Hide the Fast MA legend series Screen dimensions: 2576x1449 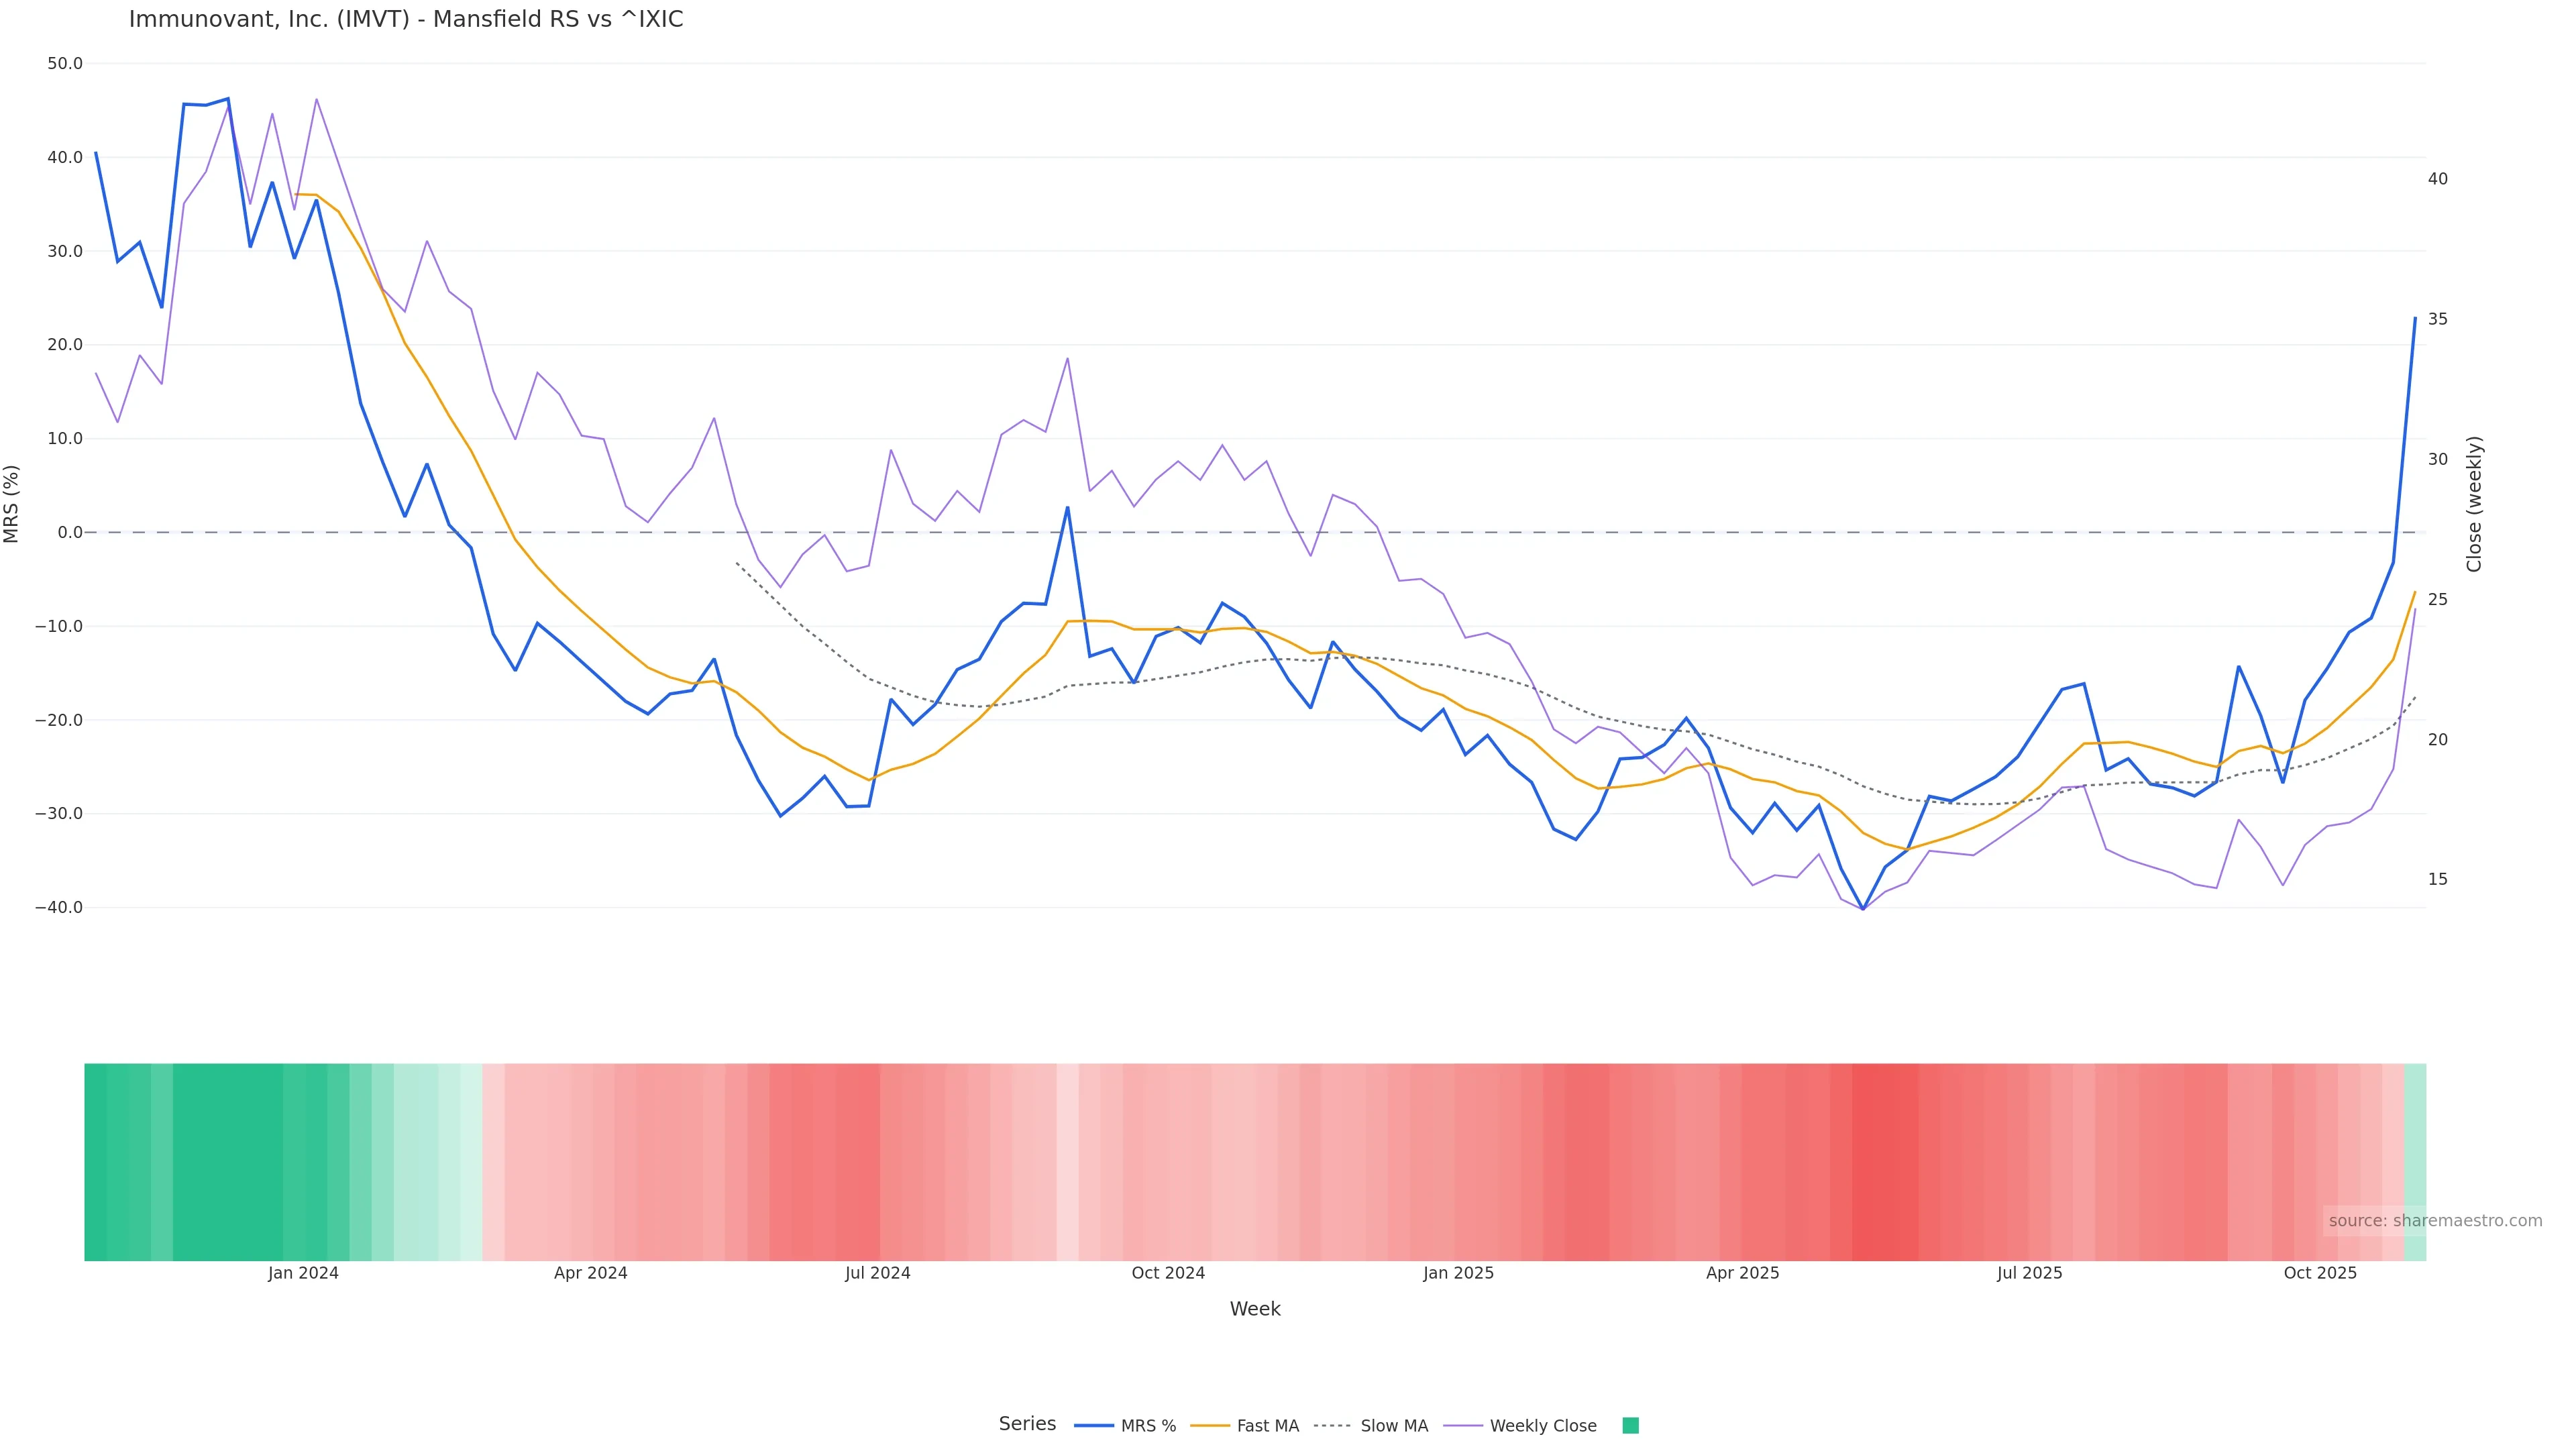(1267, 1426)
